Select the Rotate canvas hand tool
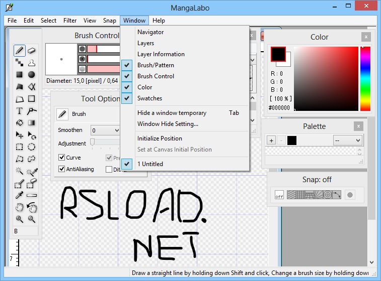 tap(31, 207)
